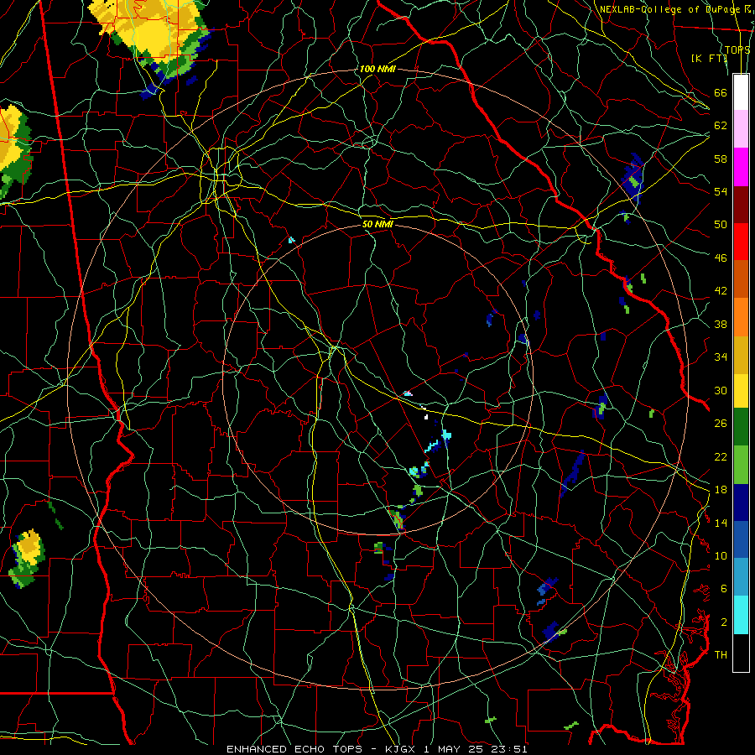This screenshot has height=755, width=755.
Task: Click the "100 NMI" range ring label
Action: click(x=377, y=69)
